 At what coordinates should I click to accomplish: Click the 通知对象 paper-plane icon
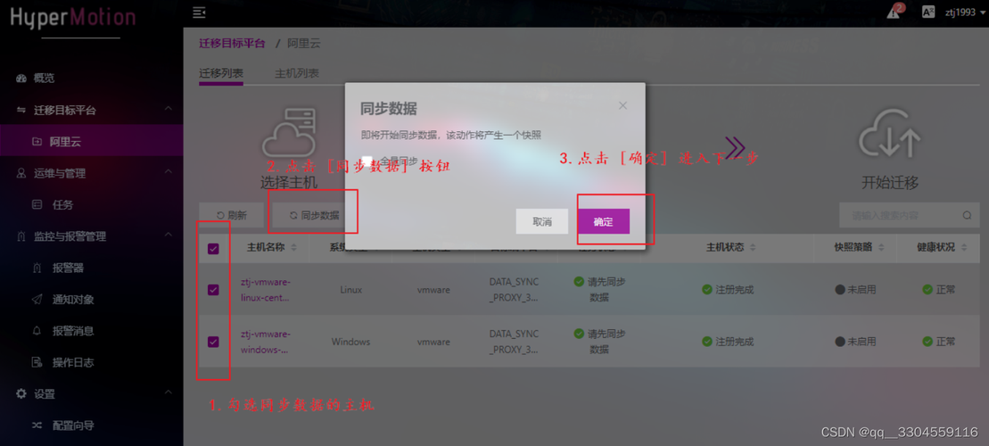pyautogui.click(x=37, y=300)
